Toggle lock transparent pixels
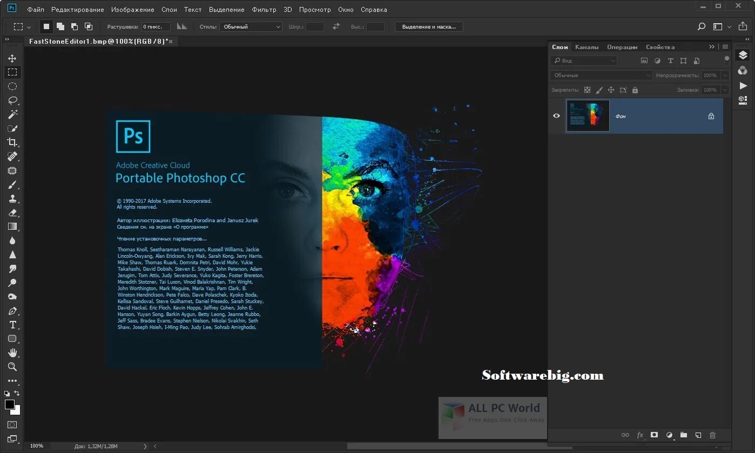755x453 pixels. point(587,90)
